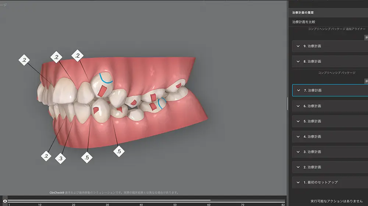This screenshot has width=368, height=206.
Task: Open the 治療計画を比較 option
Action: 304,22
